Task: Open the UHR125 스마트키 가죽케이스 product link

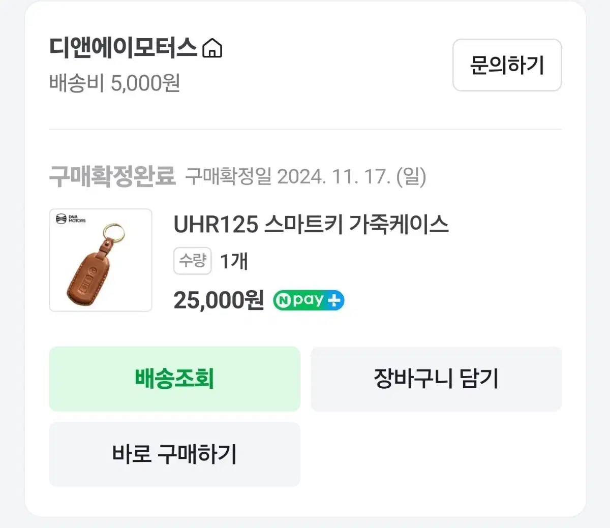Action: point(311,225)
